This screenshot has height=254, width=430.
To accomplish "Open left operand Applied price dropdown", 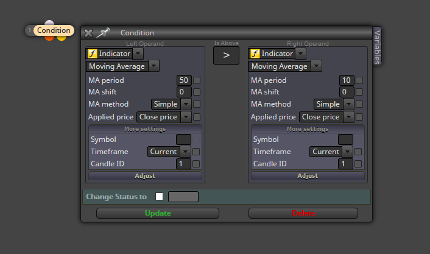I will coord(164,117).
